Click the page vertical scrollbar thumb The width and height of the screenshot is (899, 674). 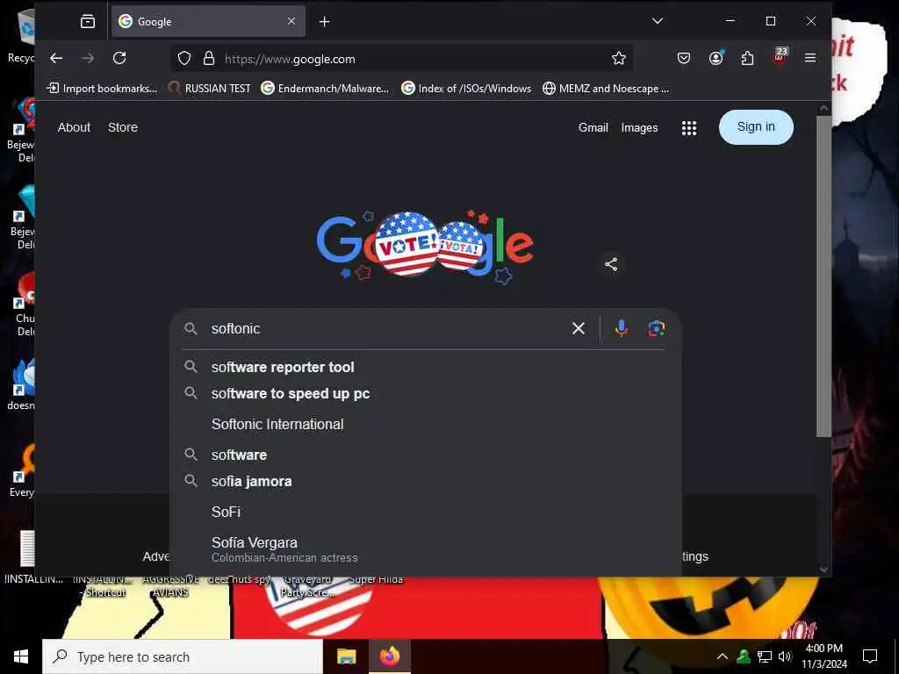(x=823, y=275)
